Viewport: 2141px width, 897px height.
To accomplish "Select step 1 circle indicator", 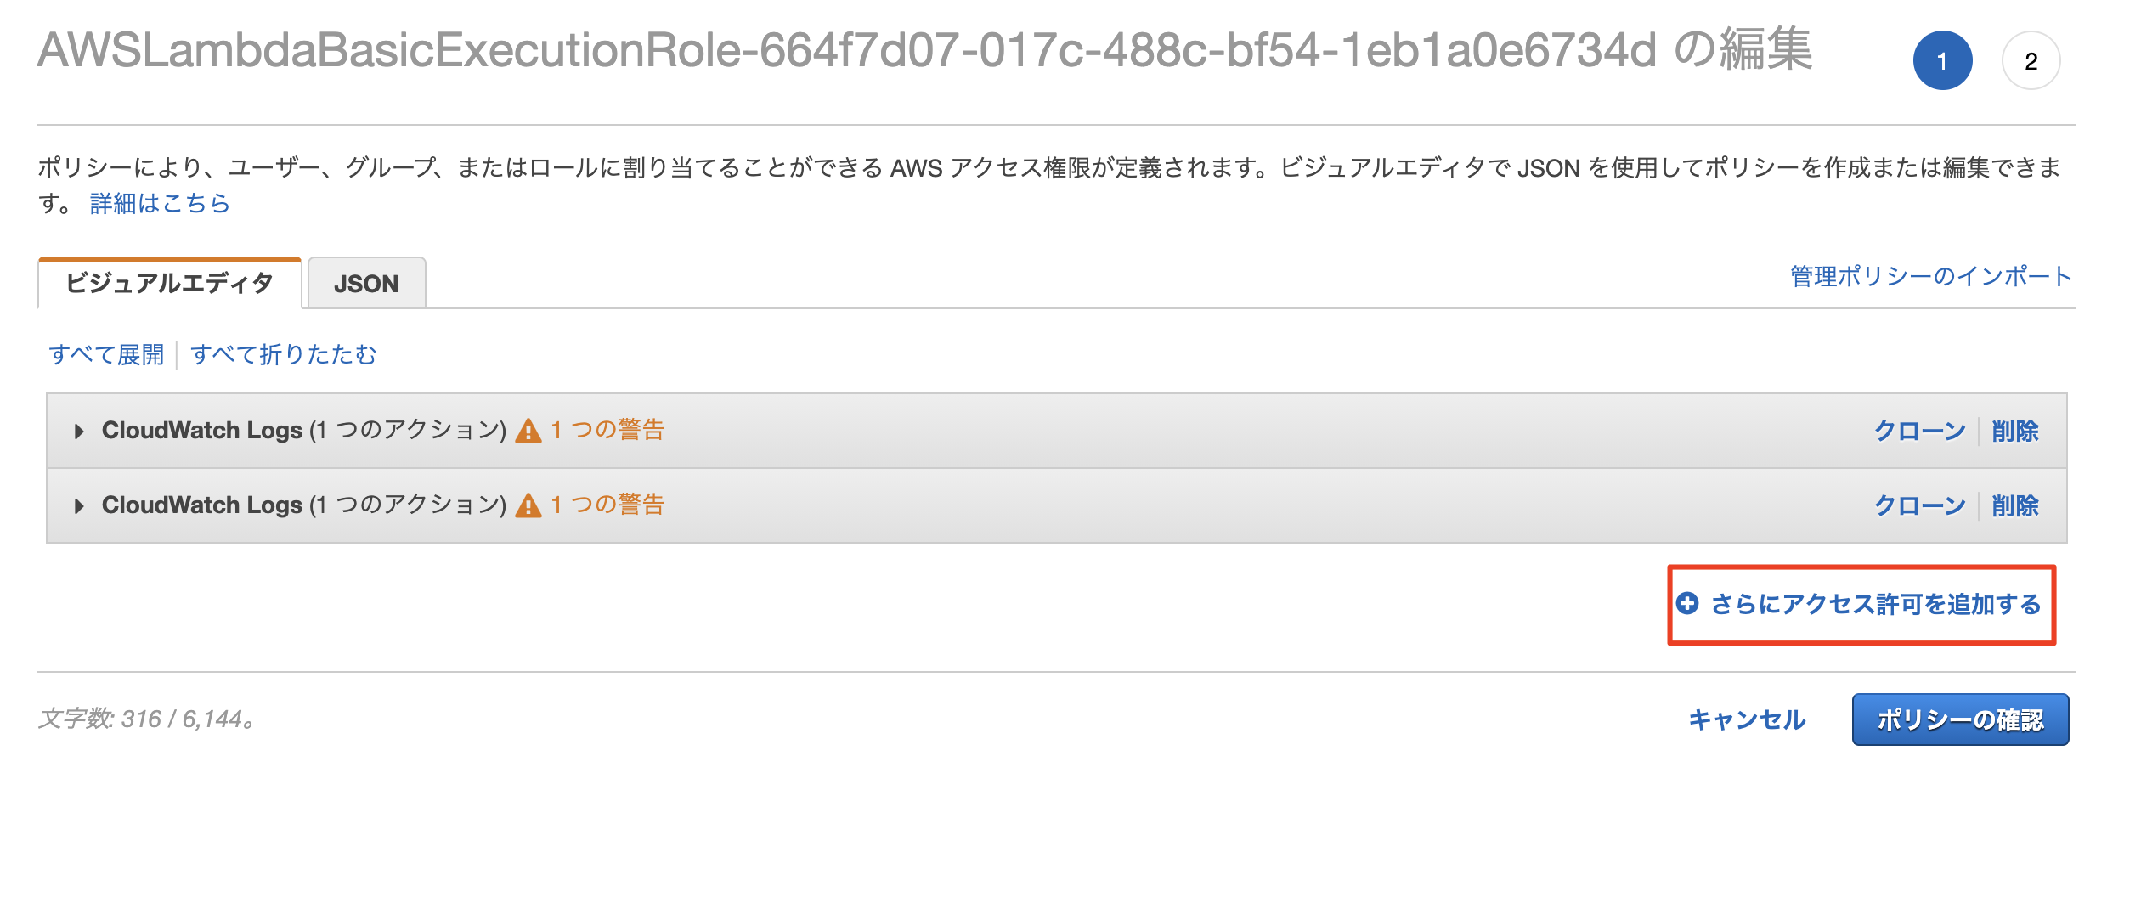I will coord(1942,60).
